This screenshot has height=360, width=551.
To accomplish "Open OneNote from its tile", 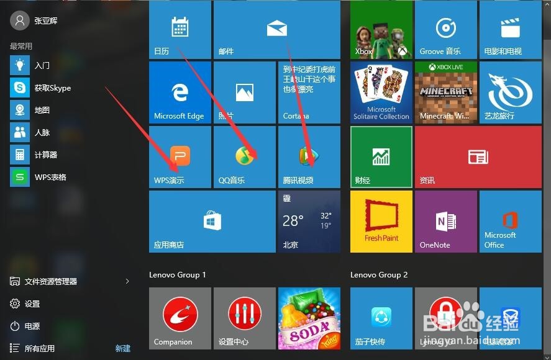I will pos(445,222).
